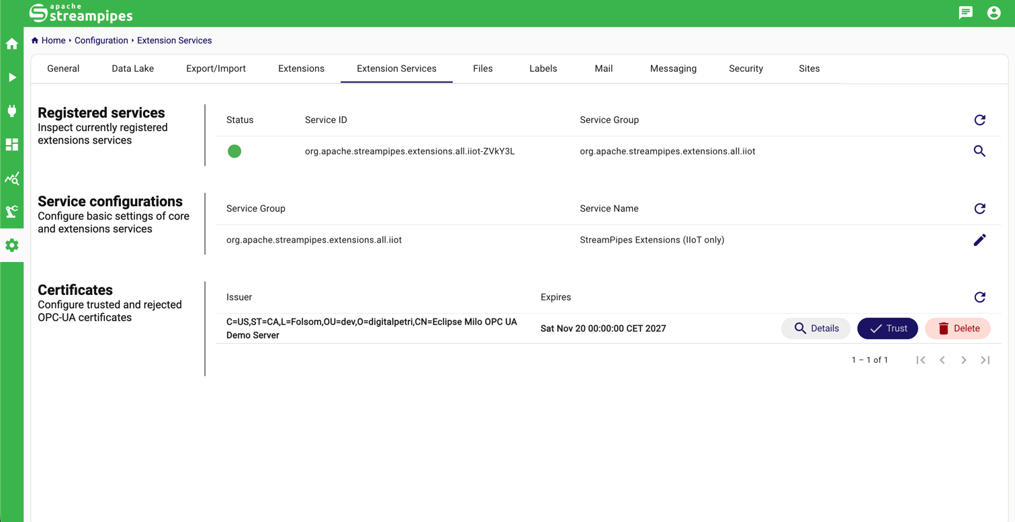1015x522 pixels.
Task: Click the Configuration gear icon in sidebar
Action: click(x=12, y=246)
